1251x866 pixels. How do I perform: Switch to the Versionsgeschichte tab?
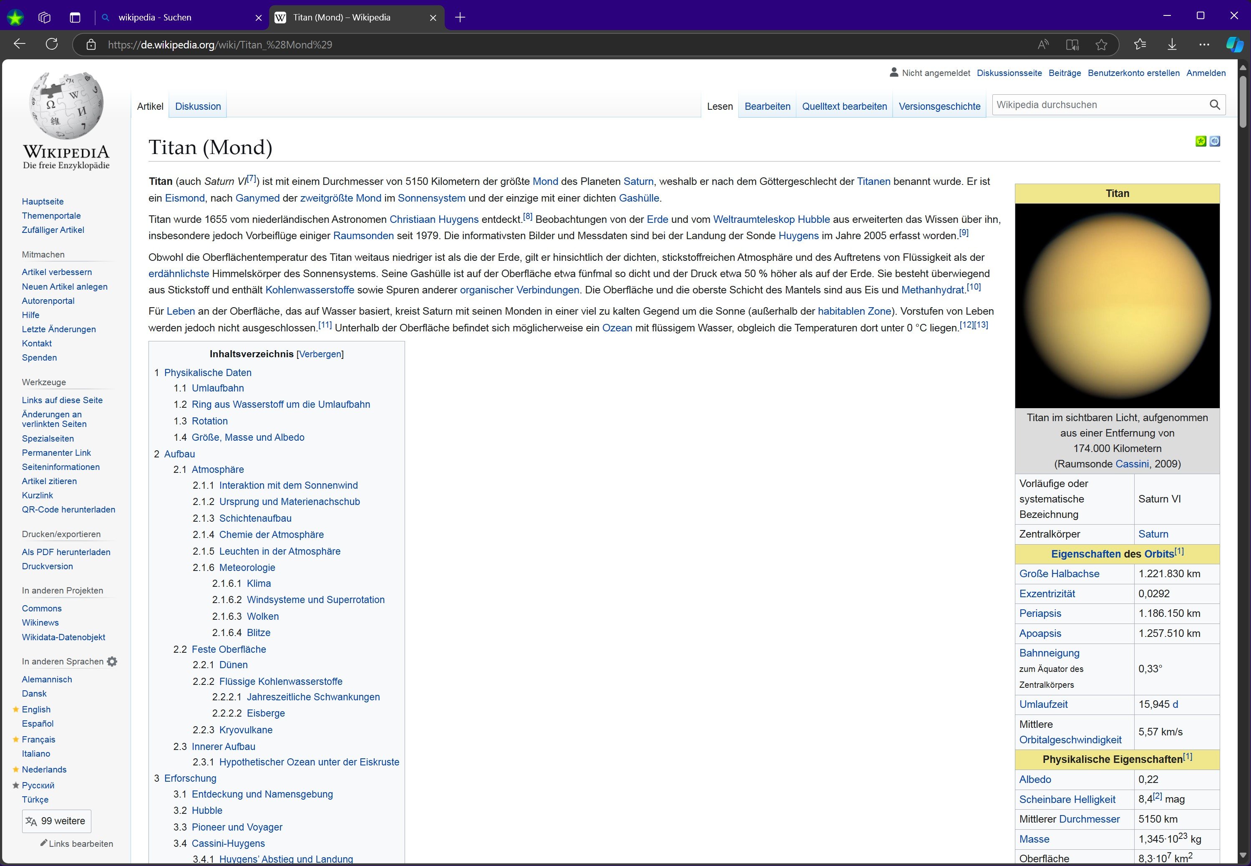[939, 106]
